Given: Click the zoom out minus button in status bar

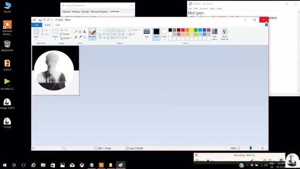Looking at the screenshot, I should coord(239,148).
